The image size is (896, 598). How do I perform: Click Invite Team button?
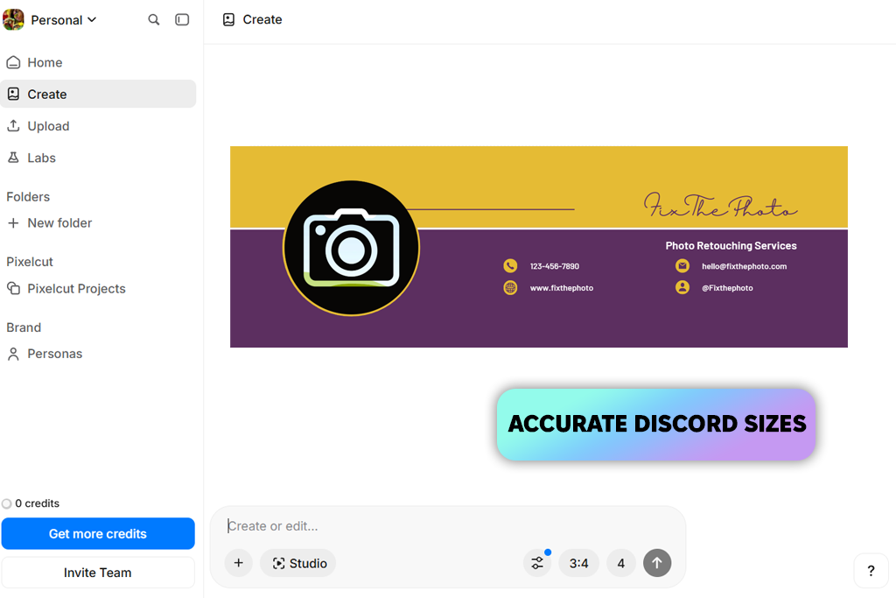point(98,573)
